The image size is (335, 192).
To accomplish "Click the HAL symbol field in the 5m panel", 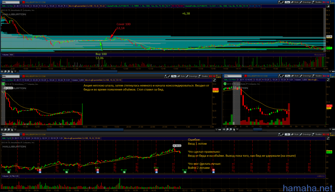I will point(11,76).
